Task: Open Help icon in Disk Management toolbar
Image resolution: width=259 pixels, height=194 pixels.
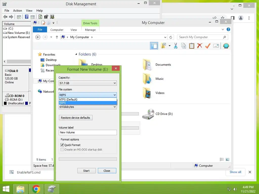Action: coord(27,17)
